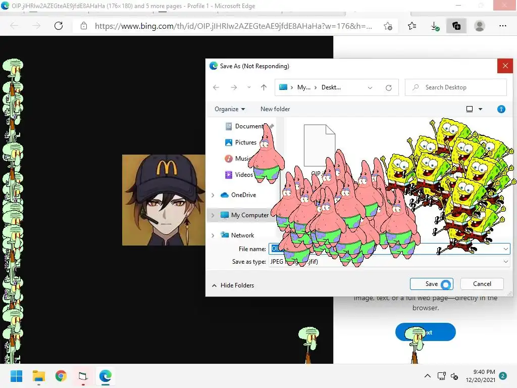Click path segment Deskt... in address bar
This screenshot has width=517, height=388.
(331, 87)
